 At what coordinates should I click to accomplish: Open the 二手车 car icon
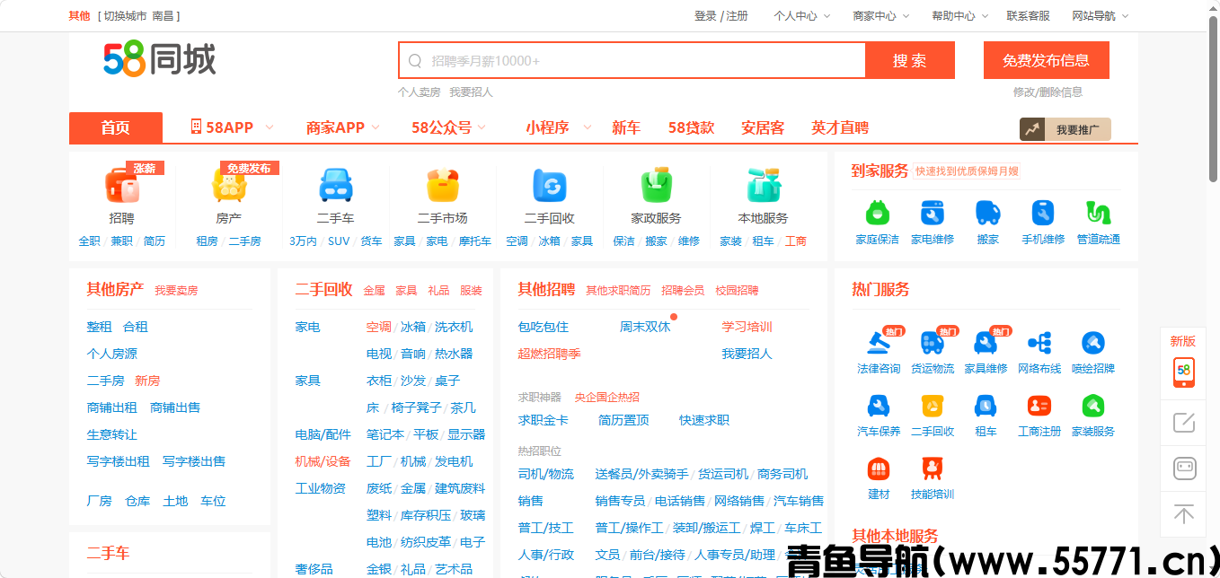coord(335,185)
